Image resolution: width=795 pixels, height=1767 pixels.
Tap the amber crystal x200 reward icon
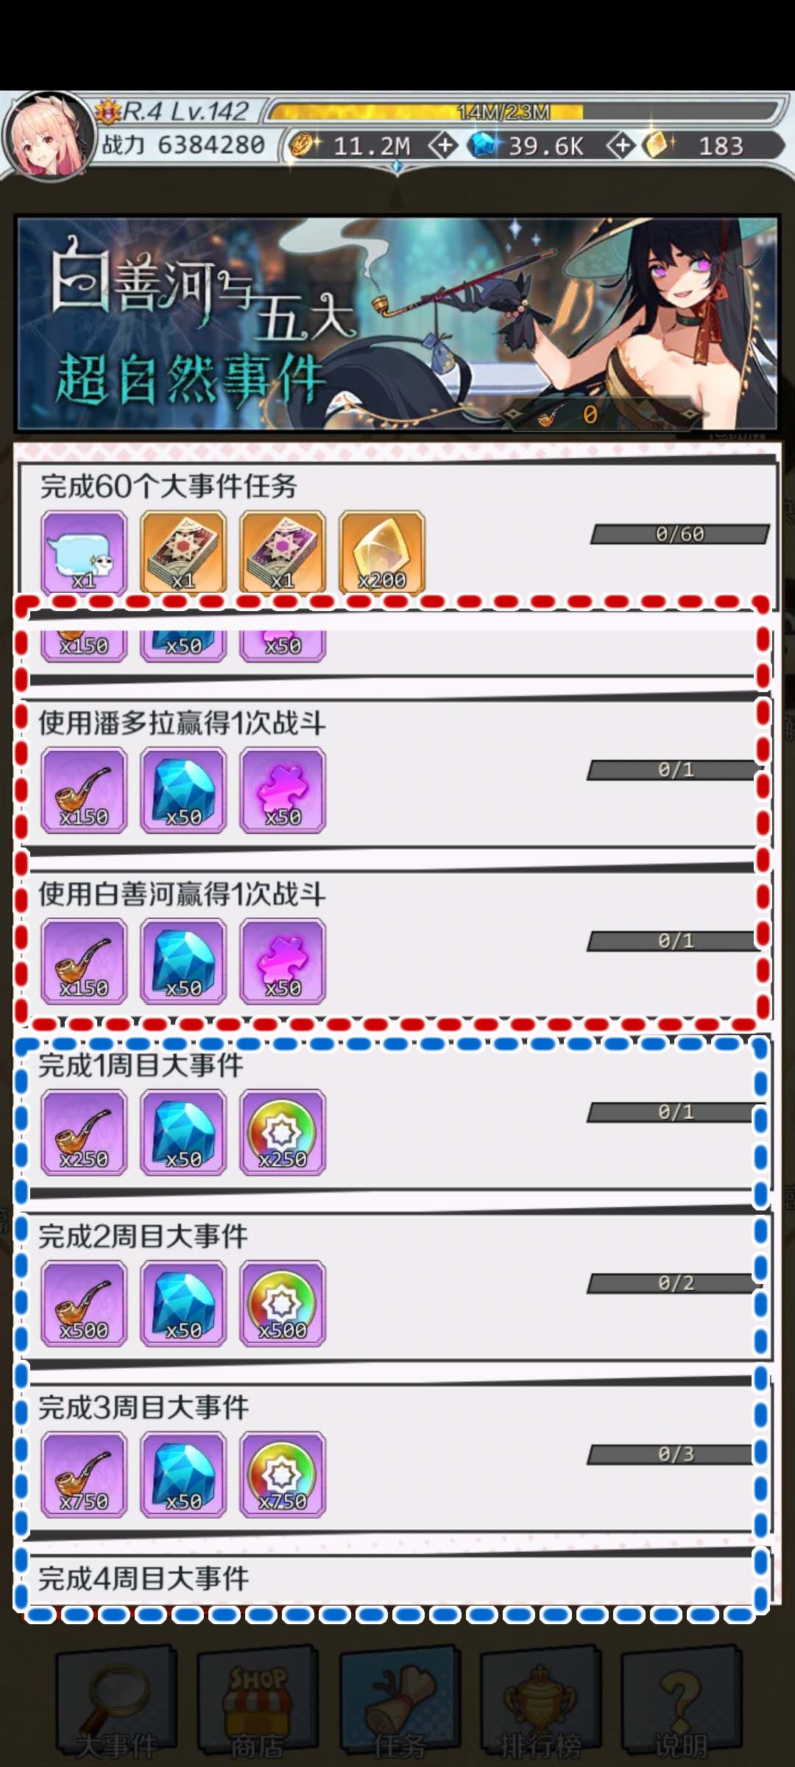[x=382, y=552]
